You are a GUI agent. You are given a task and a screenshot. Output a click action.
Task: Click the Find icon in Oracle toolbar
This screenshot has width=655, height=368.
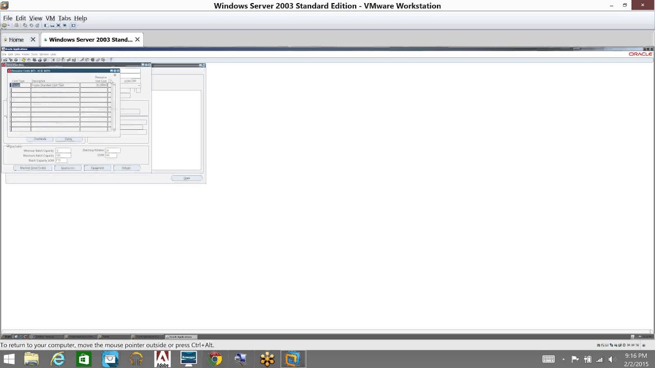pyautogui.click(x=11, y=60)
